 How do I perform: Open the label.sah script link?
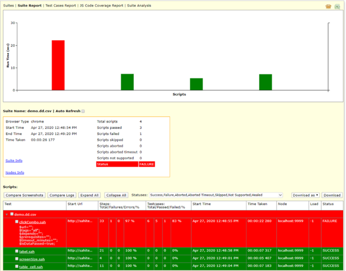26,252
